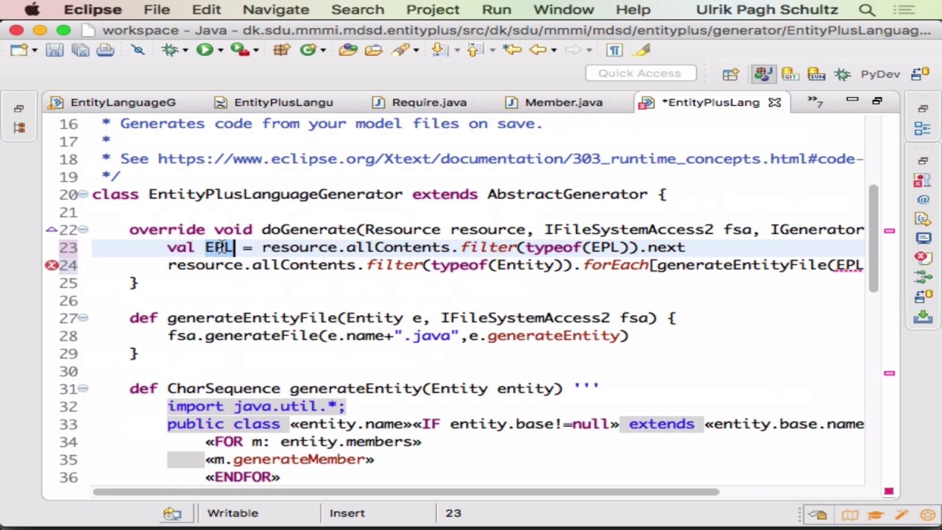The image size is (942, 530).
Task: Switch to the Git perspective
Action: coord(790,74)
